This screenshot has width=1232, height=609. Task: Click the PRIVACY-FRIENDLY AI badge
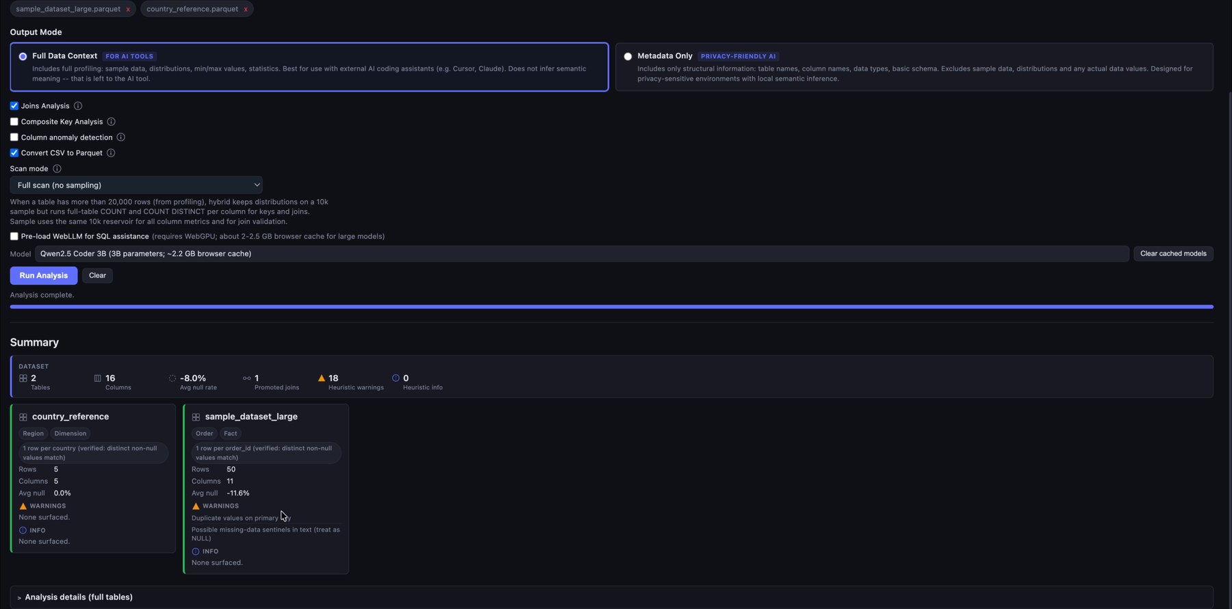point(739,56)
